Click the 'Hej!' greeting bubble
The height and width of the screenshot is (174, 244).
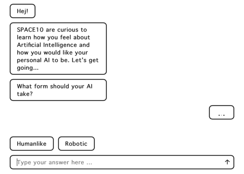point(23,11)
